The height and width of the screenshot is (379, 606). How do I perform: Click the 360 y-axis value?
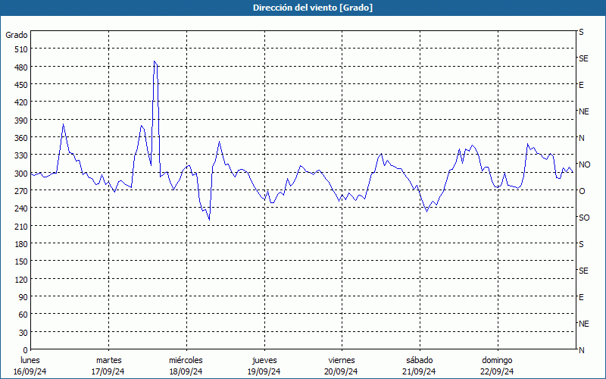pos(21,138)
